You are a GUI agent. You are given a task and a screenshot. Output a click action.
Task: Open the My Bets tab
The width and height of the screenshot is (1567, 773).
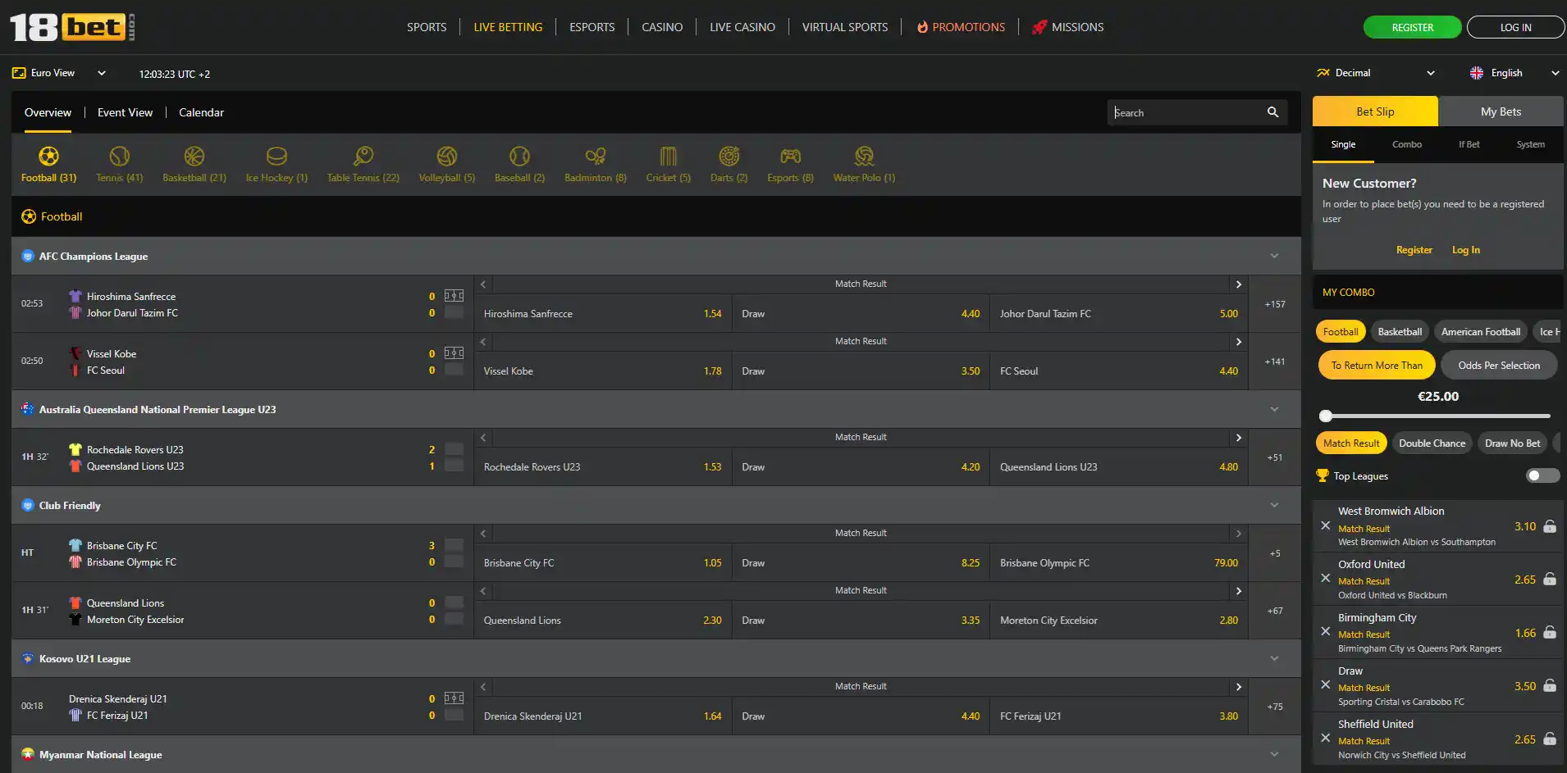tap(1501, 111)
